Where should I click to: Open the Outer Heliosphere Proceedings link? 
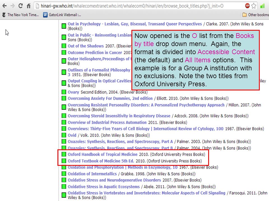coord(99,59)
